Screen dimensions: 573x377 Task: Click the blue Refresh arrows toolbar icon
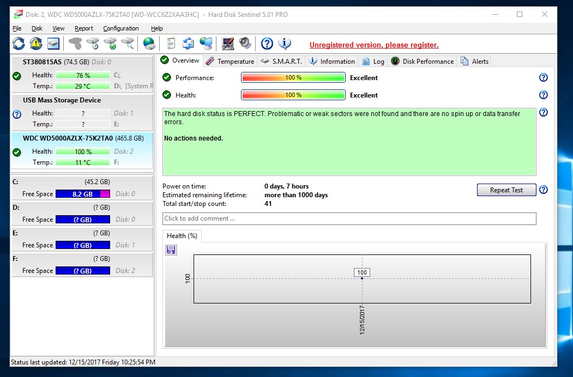(x=19, y=44)
